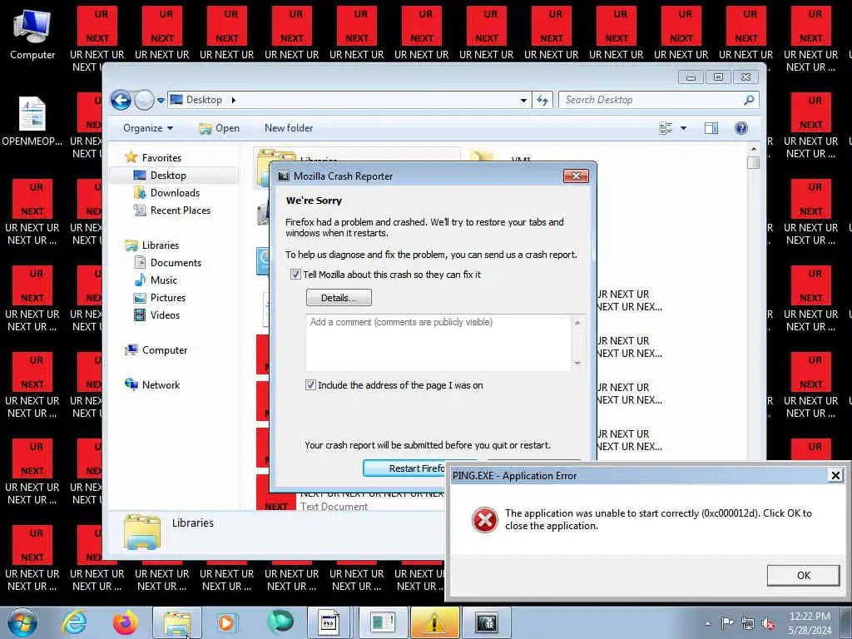Uncheck Include the address of the page
Image resolution: width=852 pixels, height=639 pixels.
[311, 385]
